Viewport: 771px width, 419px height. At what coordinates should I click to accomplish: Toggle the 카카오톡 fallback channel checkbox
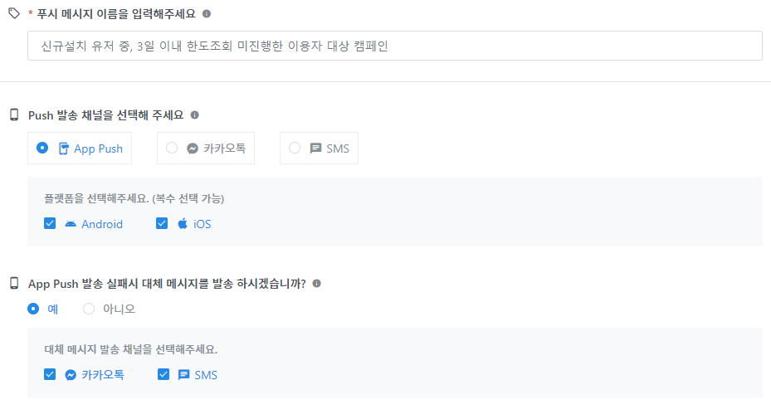coord(50,374)
